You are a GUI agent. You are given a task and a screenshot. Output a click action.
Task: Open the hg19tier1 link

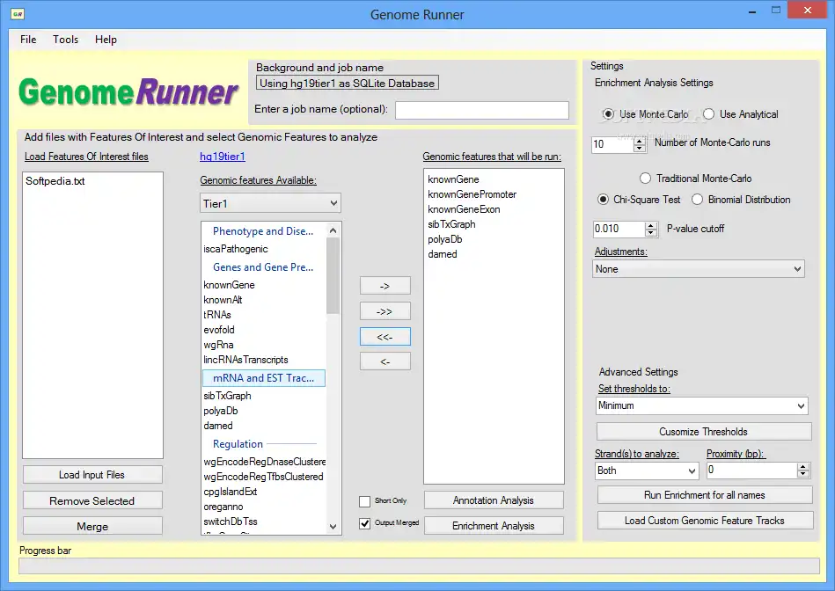click(223, 157)
